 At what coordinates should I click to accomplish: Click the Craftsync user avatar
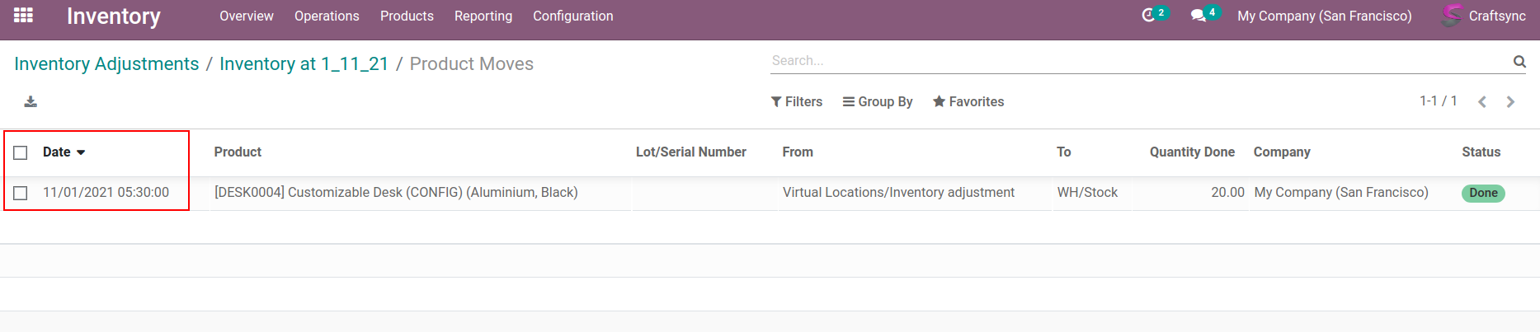click(1451, 16)
